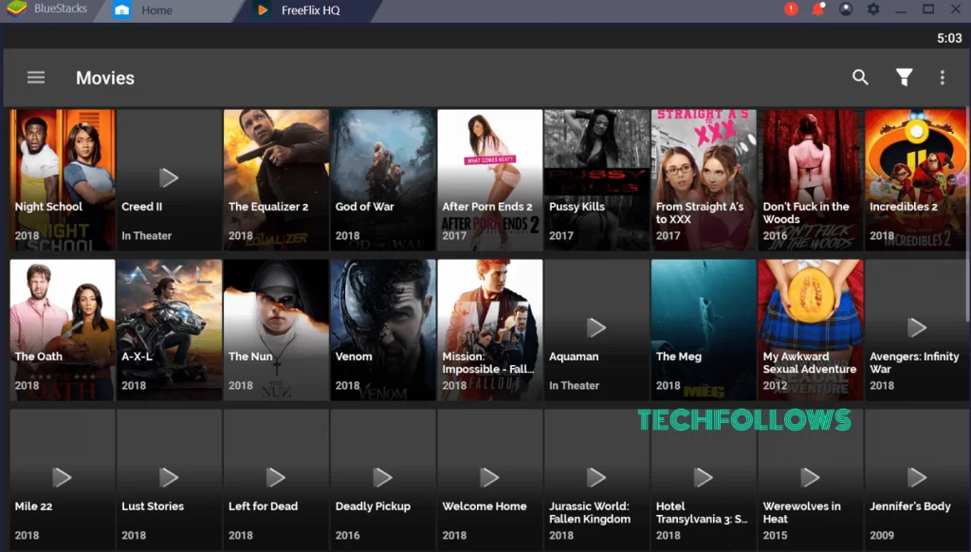The height and width of the screenshot is (552, 971).
Task: Open The Equalizer 2 movie poster
Action: (276, 179)
